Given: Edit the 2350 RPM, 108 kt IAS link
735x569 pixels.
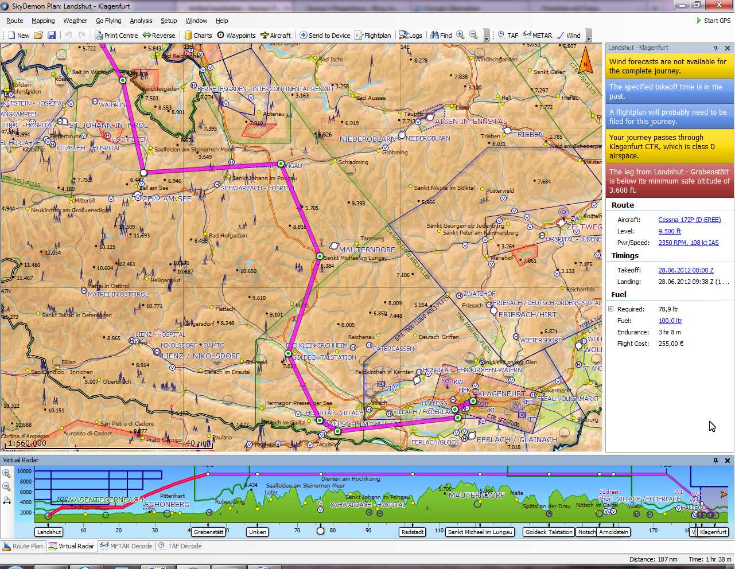Looking at the screenshot, I should click(x=689, y=243).
